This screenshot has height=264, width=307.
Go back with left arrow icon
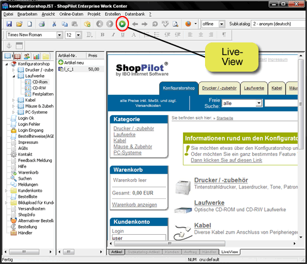tap(135, 24)
